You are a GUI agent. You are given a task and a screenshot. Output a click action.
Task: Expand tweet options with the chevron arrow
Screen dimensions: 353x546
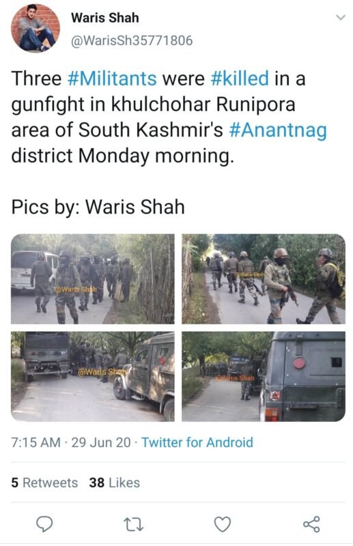(340, 17)
